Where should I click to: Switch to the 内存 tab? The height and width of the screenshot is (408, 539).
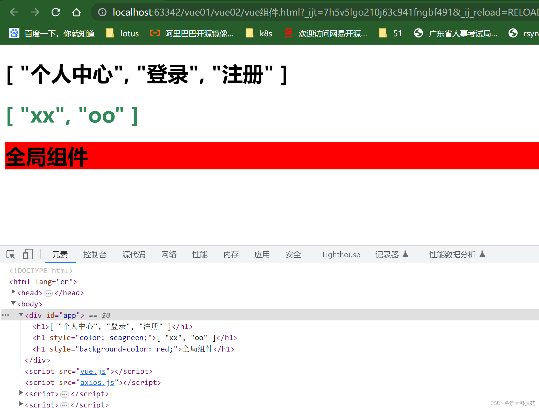tap(231, 254)
